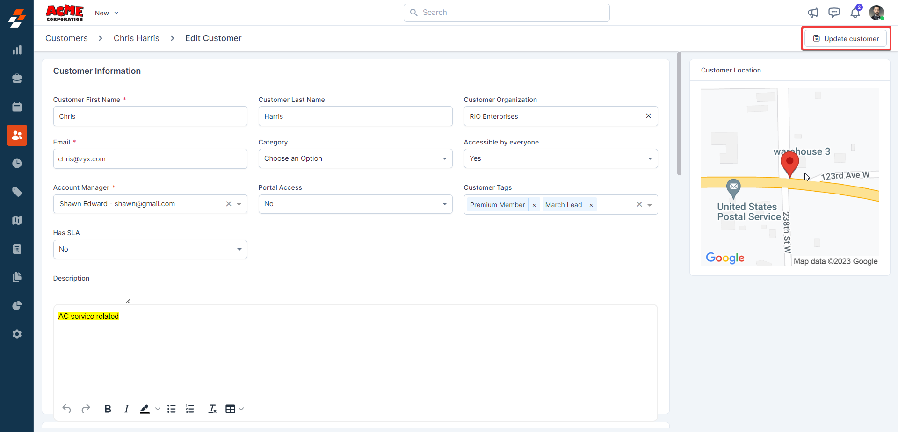The width and height of the screenshot is (898, 432).
Task: Insert a bulleted list
Action: 172,409
